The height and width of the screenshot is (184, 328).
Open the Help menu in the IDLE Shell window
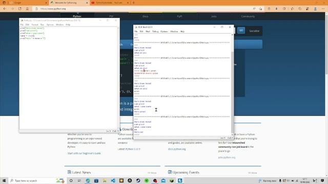click(x=182, y=32)
